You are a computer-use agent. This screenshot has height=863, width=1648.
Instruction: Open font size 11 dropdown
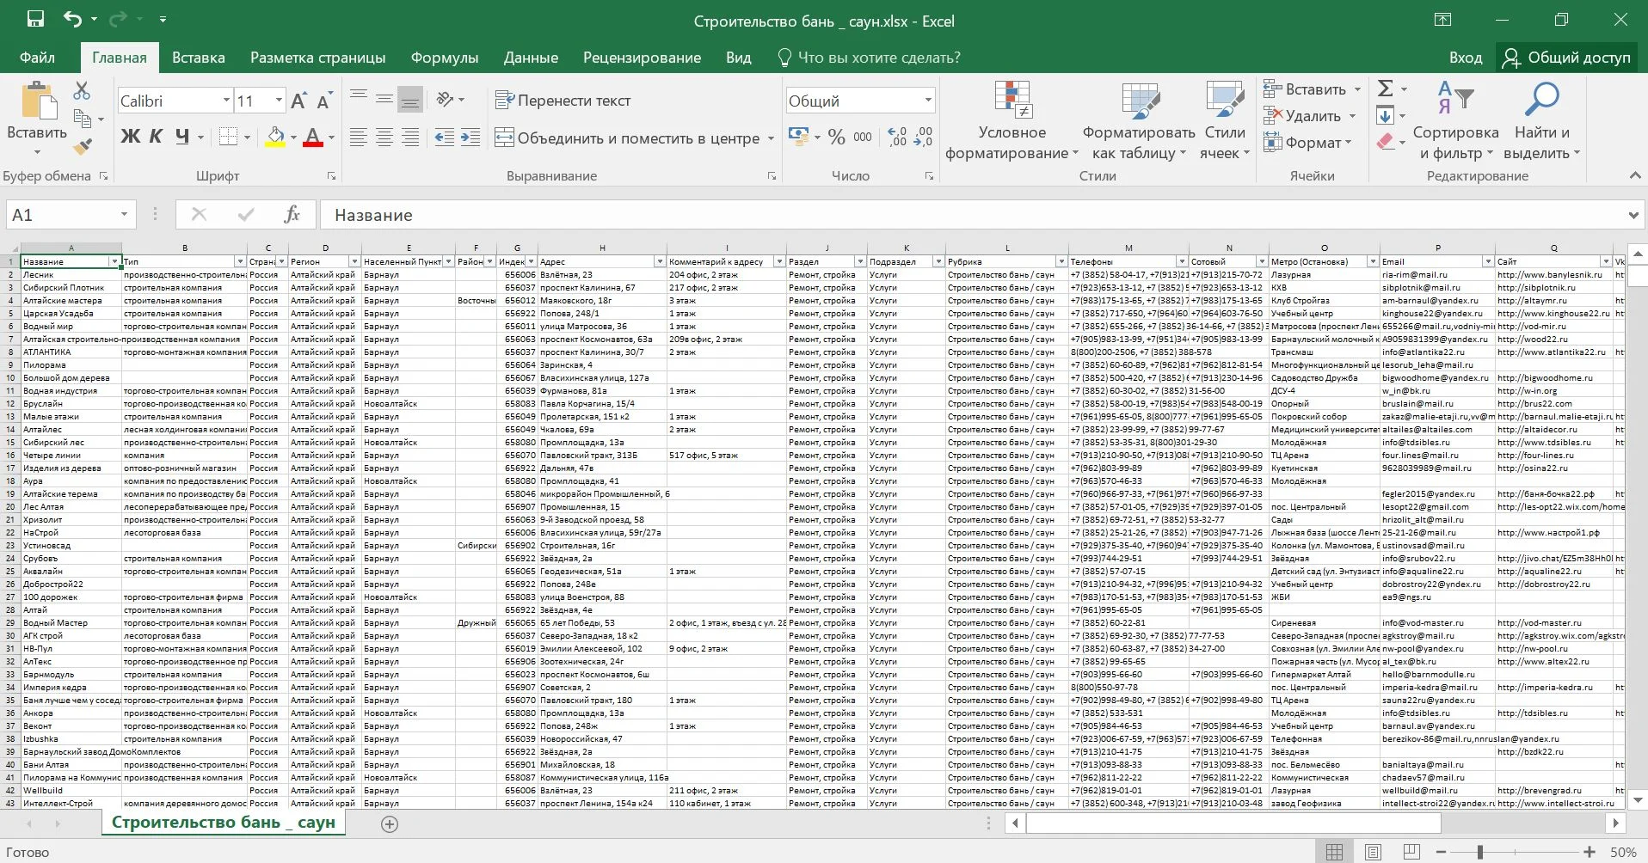coord(278,101)
